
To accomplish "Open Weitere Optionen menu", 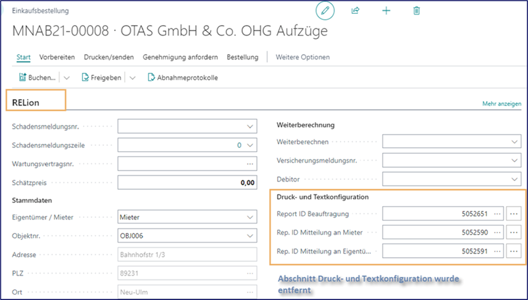I will click(x=303, y=57).
